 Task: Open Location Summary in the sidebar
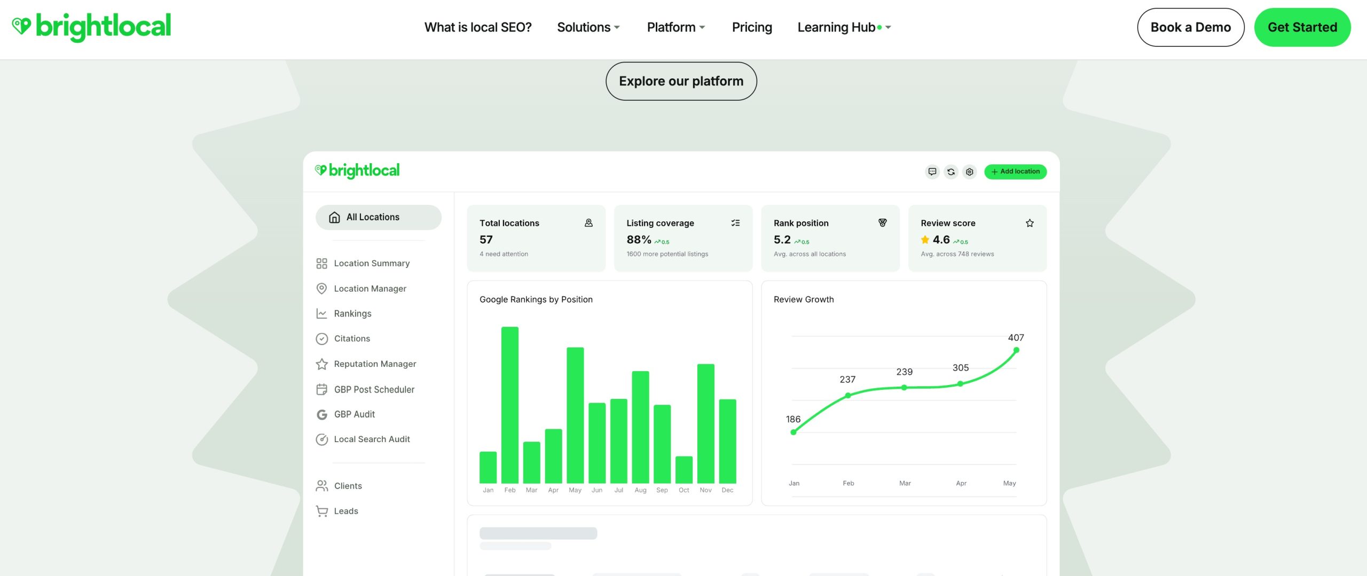372,263
